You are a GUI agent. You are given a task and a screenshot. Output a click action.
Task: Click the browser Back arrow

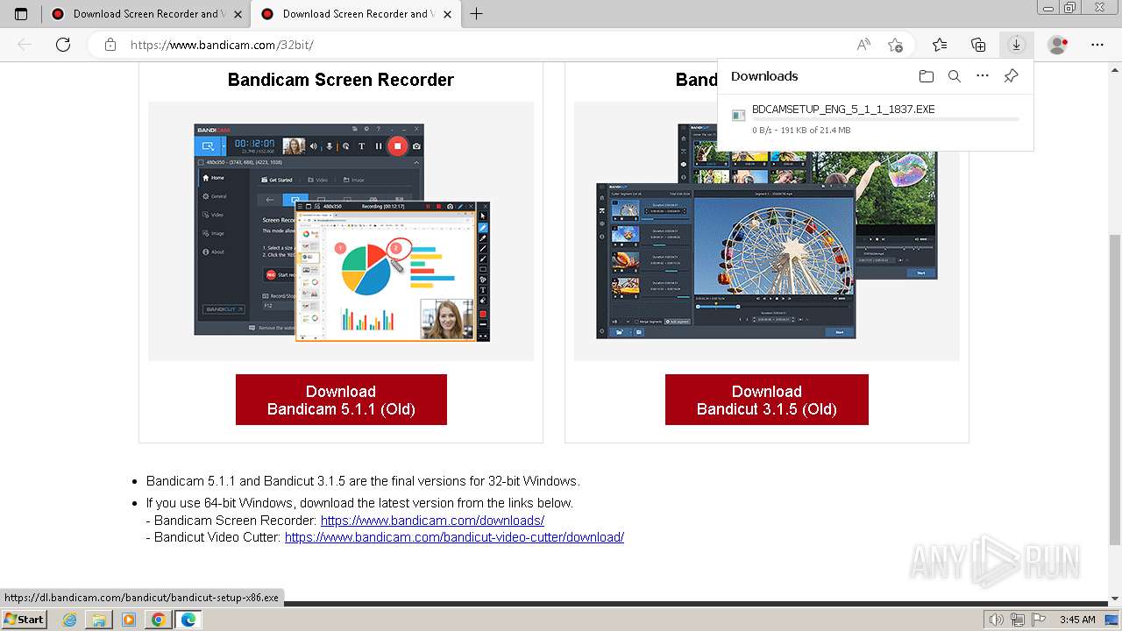coord(25,45)
